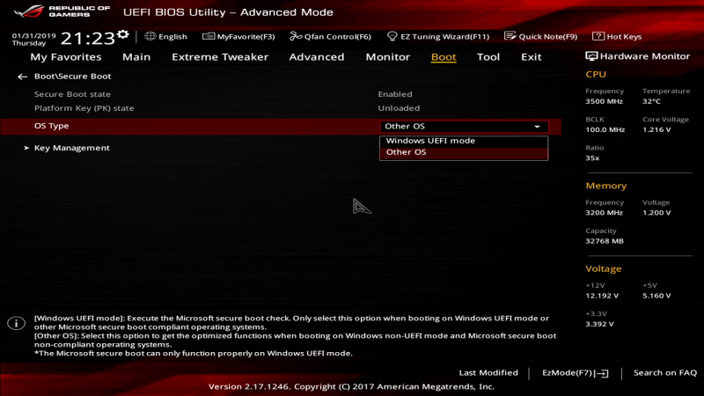This screenshot has width=704, height=396.
Task: Click Last Modified
Action: click(488, 372)
